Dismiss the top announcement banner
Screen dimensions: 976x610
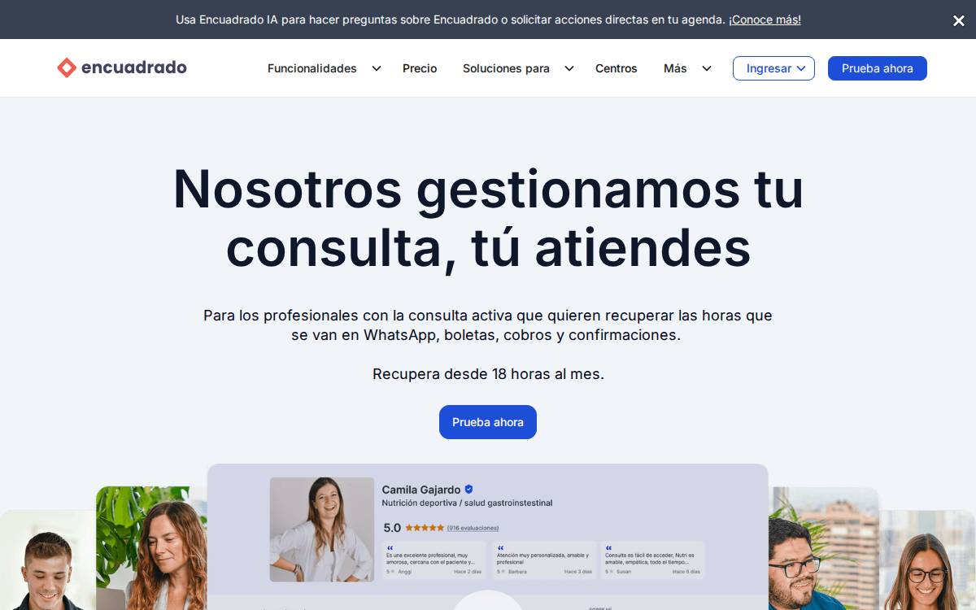958,20
